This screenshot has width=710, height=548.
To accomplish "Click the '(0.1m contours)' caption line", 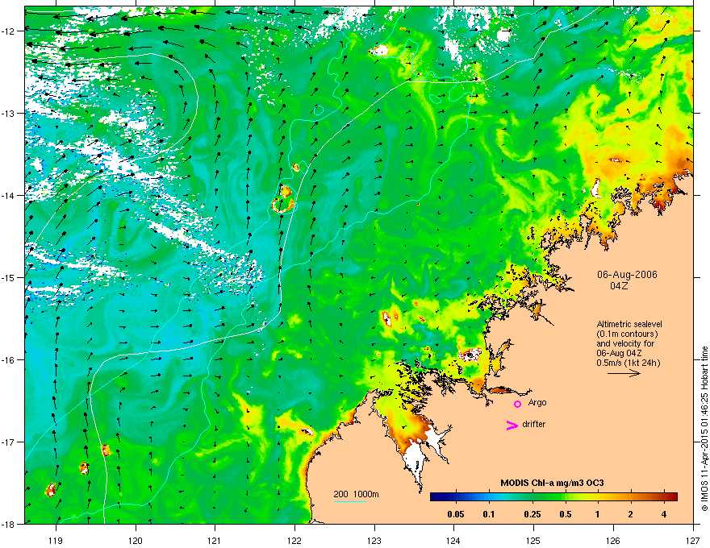I will pyautogui.click(x=627, y=334).
